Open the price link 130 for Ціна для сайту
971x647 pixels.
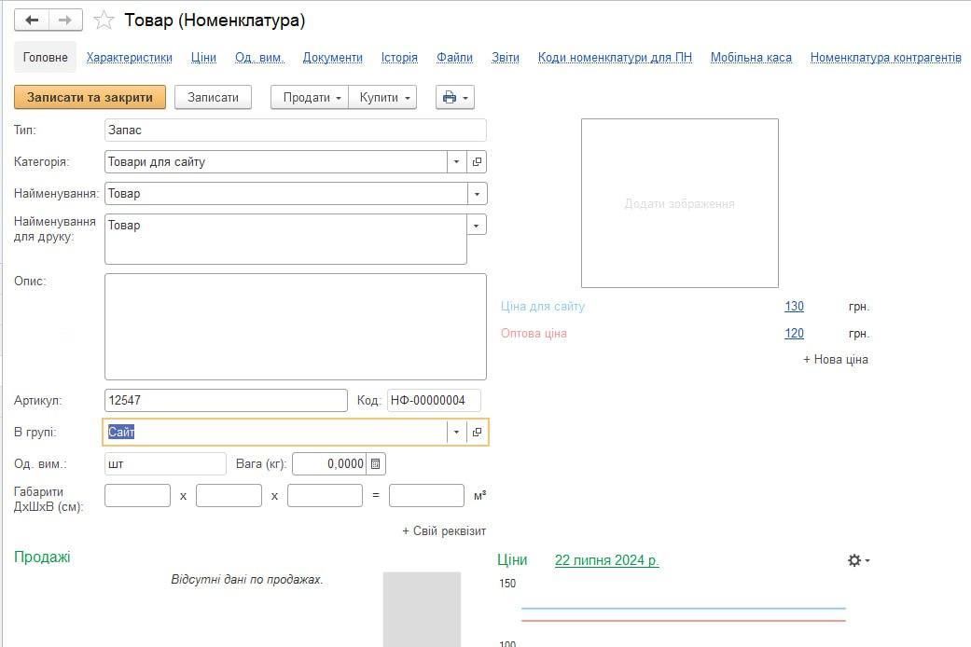(x=794, y=307)
